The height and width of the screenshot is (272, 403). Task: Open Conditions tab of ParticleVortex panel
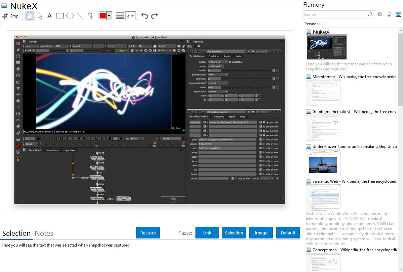pos(214,56)
